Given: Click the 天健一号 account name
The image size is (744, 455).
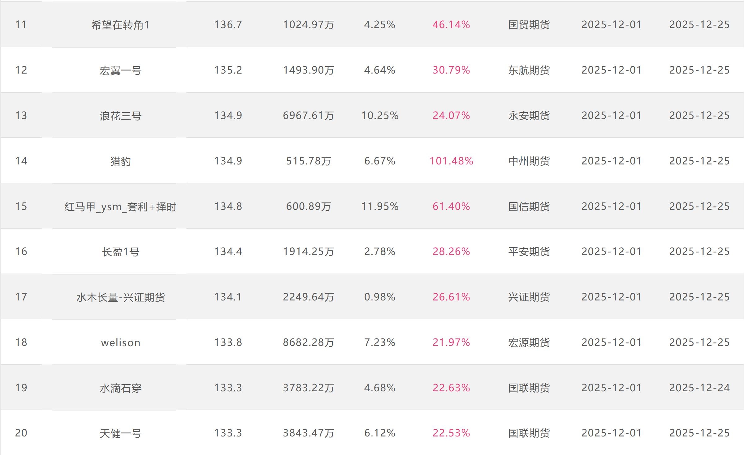Looking at the screenshot, I should [120, 433].
